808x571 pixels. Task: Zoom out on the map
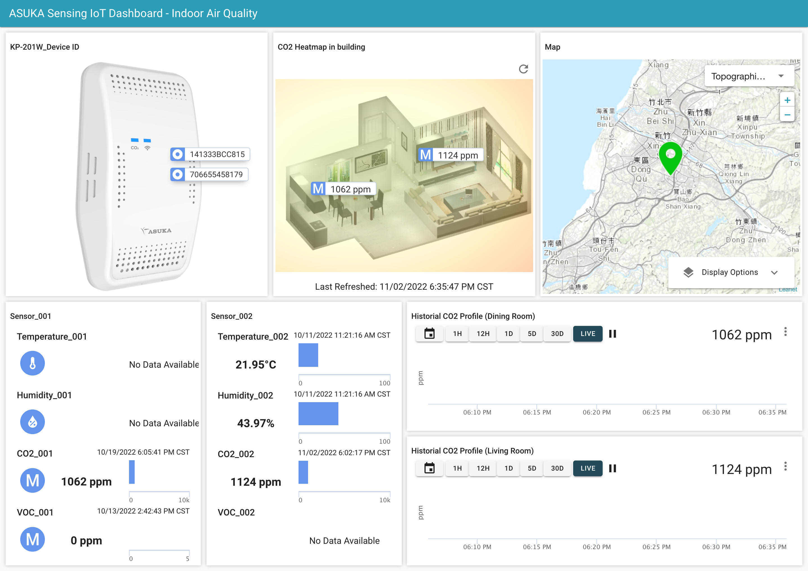(x=787, y=115)
